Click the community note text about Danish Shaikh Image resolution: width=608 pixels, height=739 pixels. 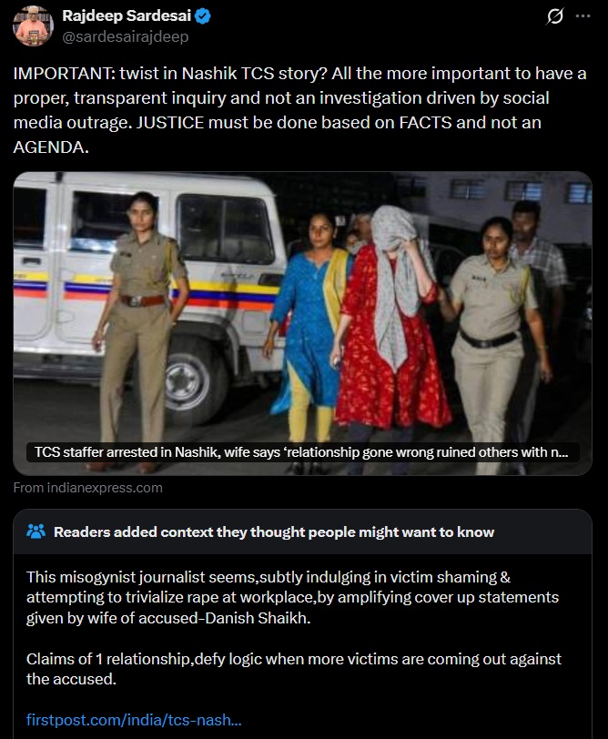tap(292, 597)
